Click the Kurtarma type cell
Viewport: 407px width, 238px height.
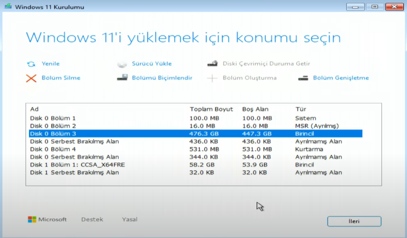[x=309, y=149]
